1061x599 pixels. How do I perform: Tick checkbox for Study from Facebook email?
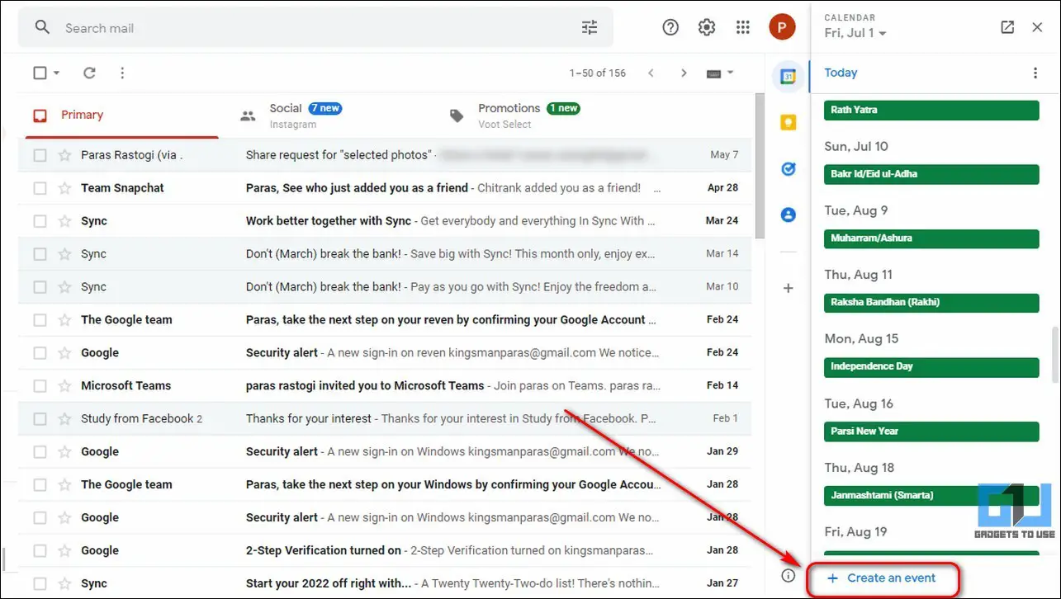[x=40, y=419]
